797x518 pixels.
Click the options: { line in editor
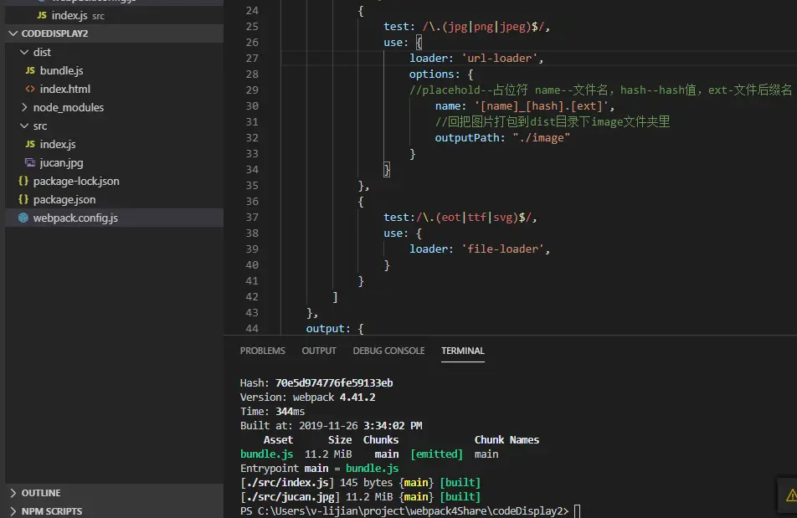(x=440, y=74)
